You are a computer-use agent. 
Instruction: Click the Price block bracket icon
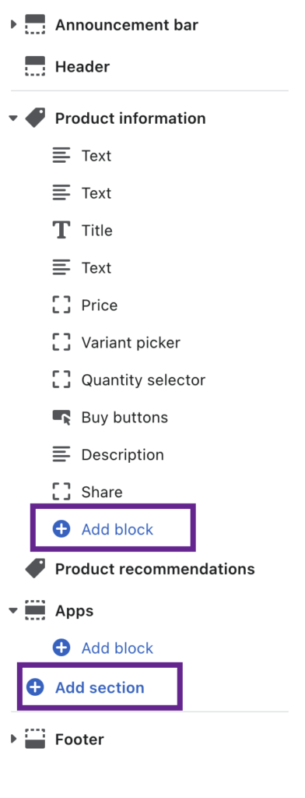[x=61, y=305]
